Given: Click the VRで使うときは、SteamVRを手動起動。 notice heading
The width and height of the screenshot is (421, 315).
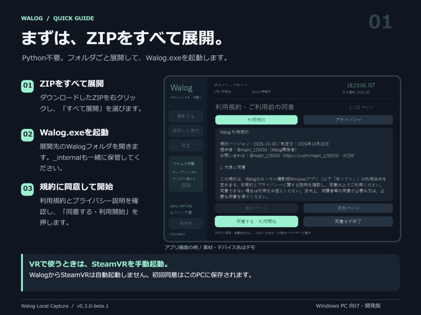Looking at the screenshot, I should tap(99, 264).
